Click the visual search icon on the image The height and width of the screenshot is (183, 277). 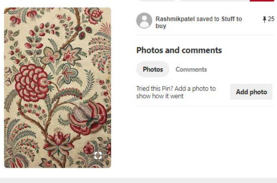click(98, 155)
